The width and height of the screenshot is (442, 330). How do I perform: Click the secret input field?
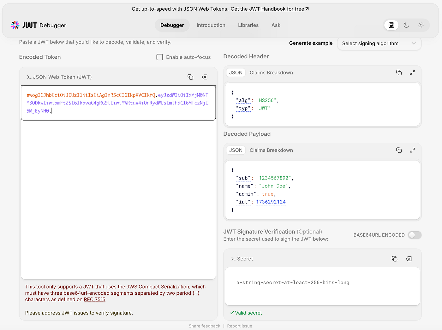point(322,286)
